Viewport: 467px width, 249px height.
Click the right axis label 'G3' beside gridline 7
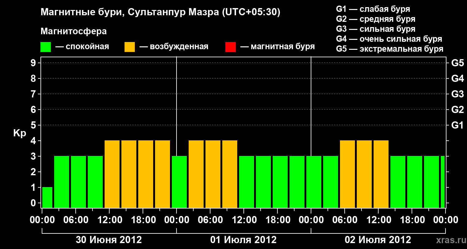click(458, 94)
